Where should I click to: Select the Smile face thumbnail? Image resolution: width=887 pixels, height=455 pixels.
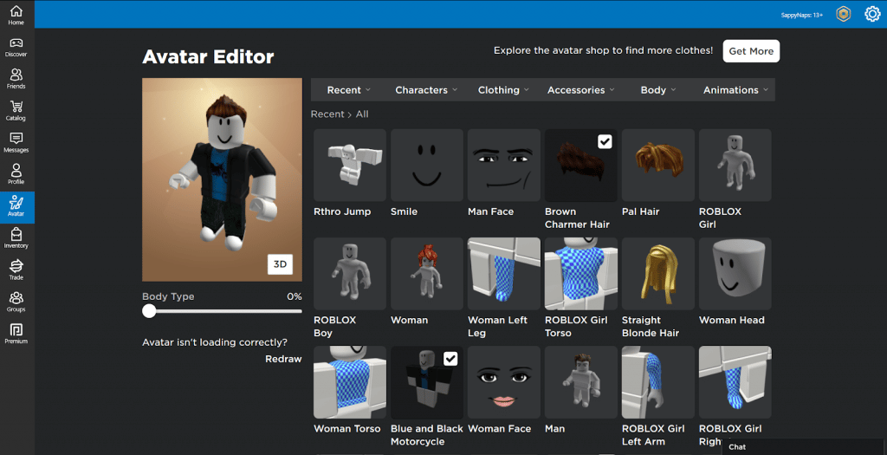tap(426, 165)
